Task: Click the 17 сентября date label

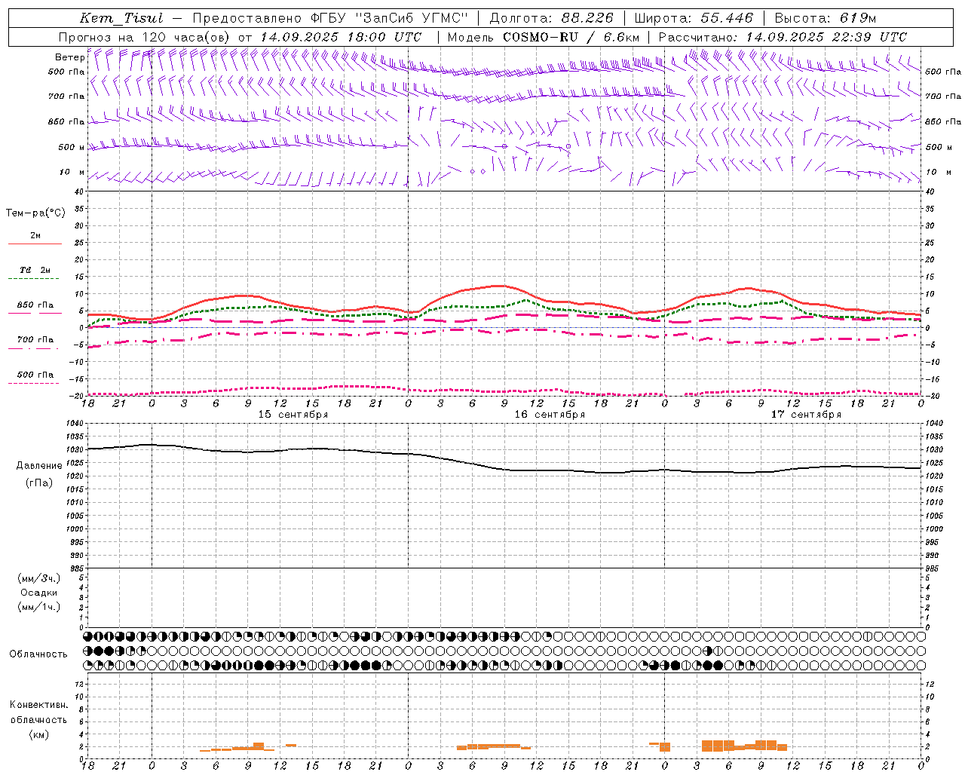Action: 806,415
